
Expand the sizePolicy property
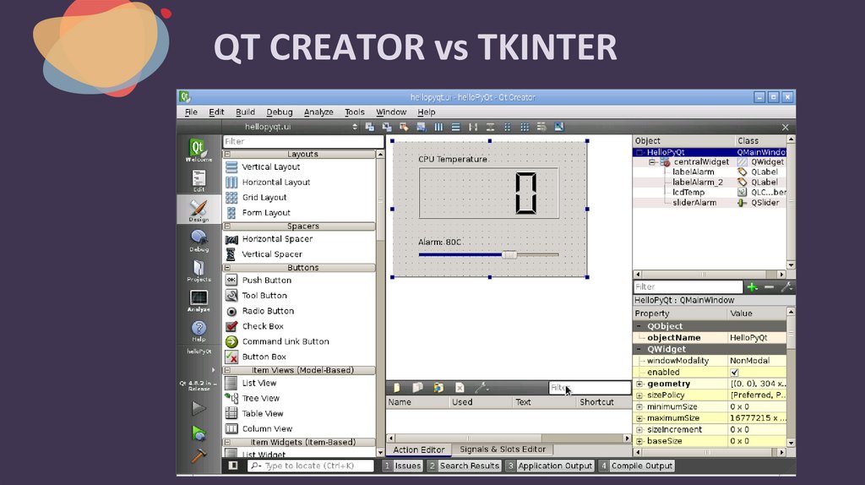point(640,395)
